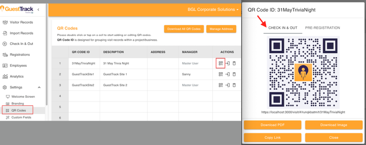This screenshot has height=145, width=366.
Task: Go to Analytics in the sidebar
Action: pos(16,76)
